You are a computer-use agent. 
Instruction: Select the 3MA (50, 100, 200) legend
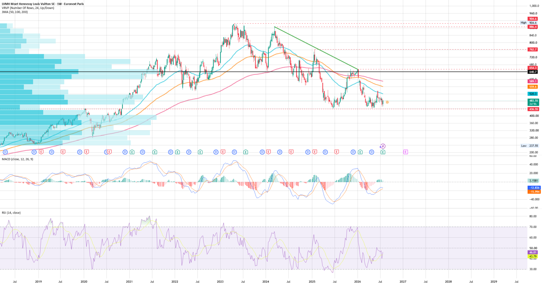(15, 12)
